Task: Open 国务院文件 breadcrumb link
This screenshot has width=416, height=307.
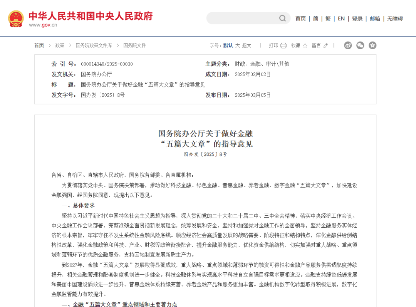Action: click(134, 45)
